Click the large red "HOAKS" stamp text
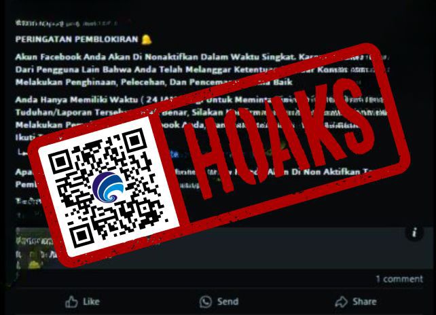 pyautogui.click(x=281, y=139)
